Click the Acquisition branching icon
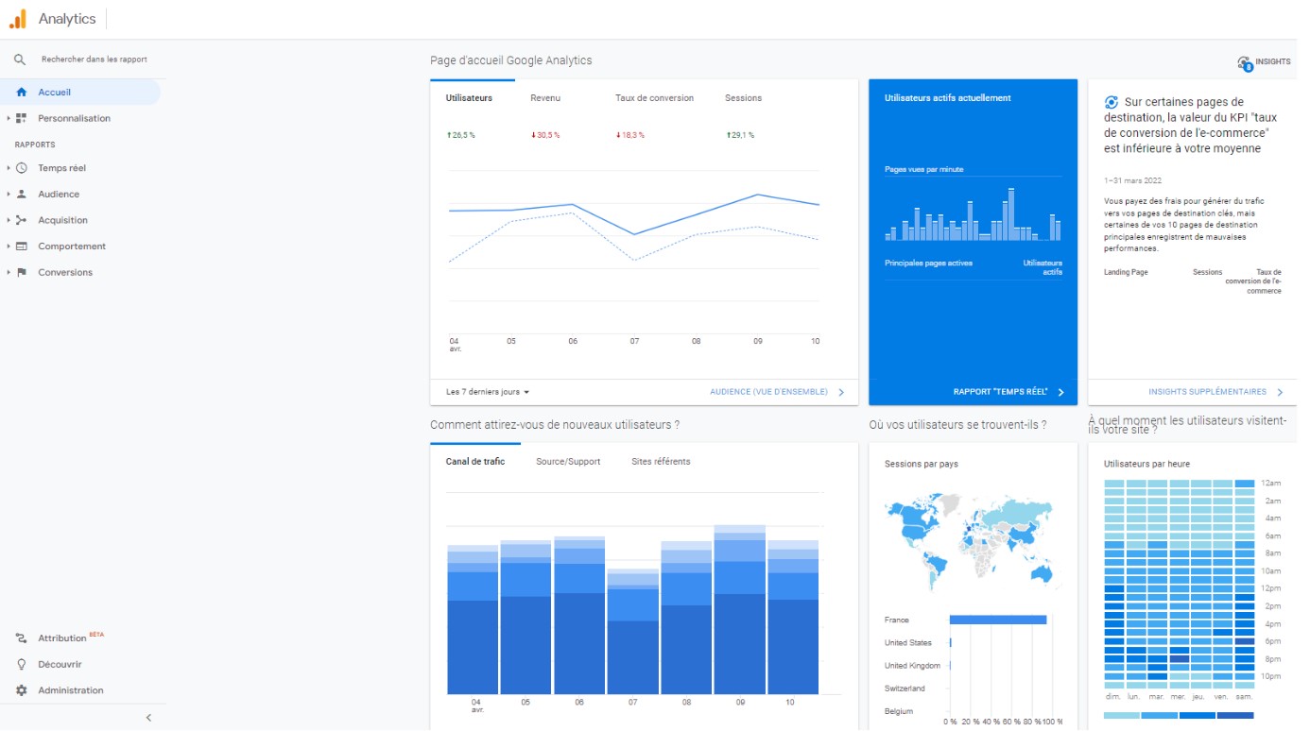 22,220
